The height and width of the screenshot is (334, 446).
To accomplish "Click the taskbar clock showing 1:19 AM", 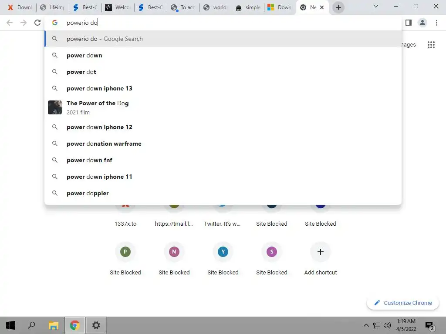I will pos(406,325).
